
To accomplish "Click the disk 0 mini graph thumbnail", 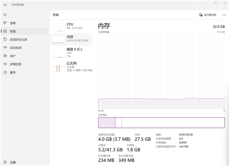I will coord(58,53).
